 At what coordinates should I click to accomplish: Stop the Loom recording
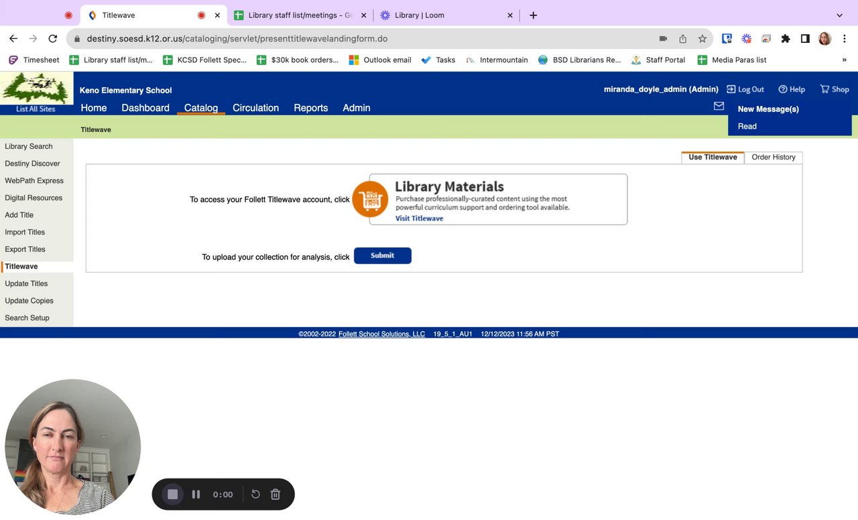pos(172,495)
